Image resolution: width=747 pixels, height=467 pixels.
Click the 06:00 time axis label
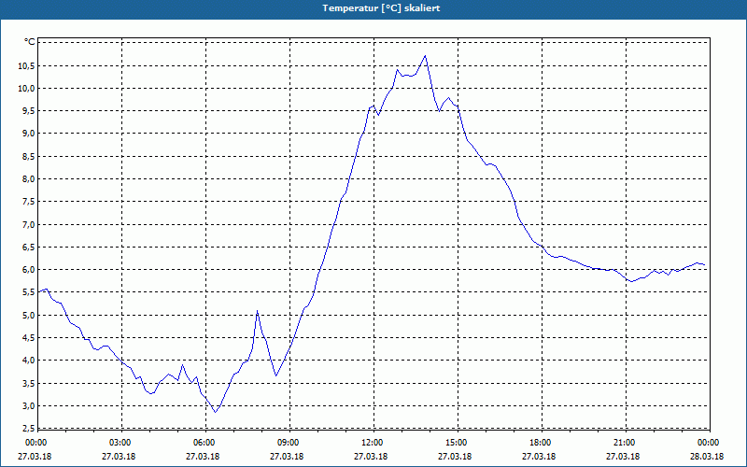pyautogui.click(x=205, y=443)
